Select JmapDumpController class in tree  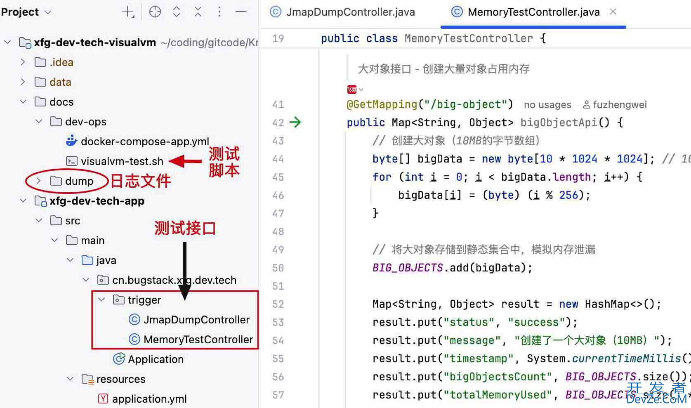click(x=196, y=320)
